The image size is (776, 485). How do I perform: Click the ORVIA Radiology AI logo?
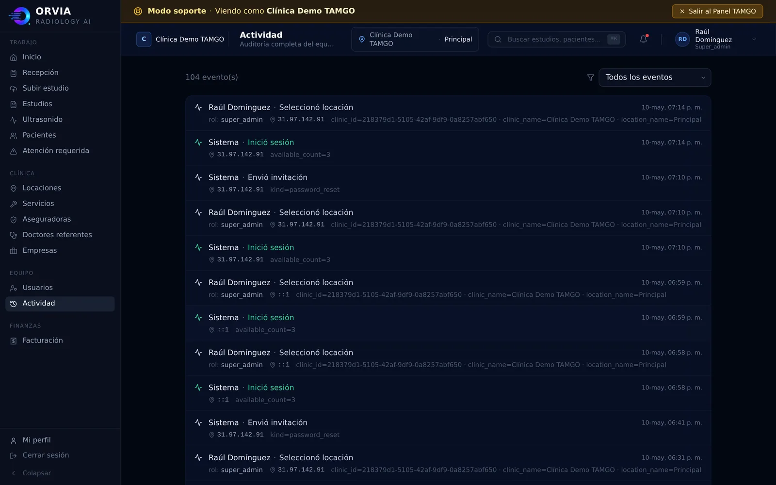point(49,16)
